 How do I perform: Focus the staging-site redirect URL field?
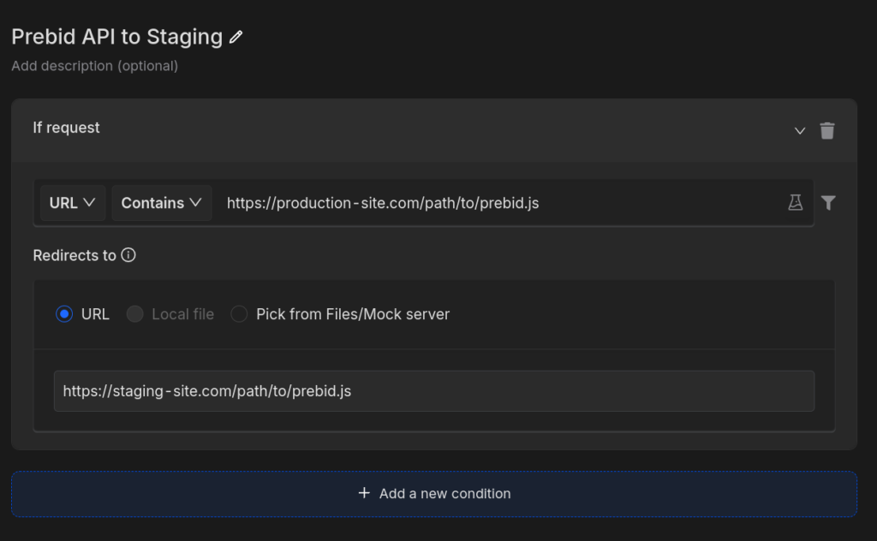pyautogui.click(x=434, y=390)
